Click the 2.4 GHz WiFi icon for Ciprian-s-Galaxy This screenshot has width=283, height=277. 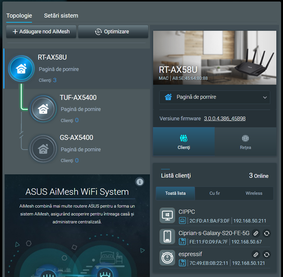[x=182, y=242]
